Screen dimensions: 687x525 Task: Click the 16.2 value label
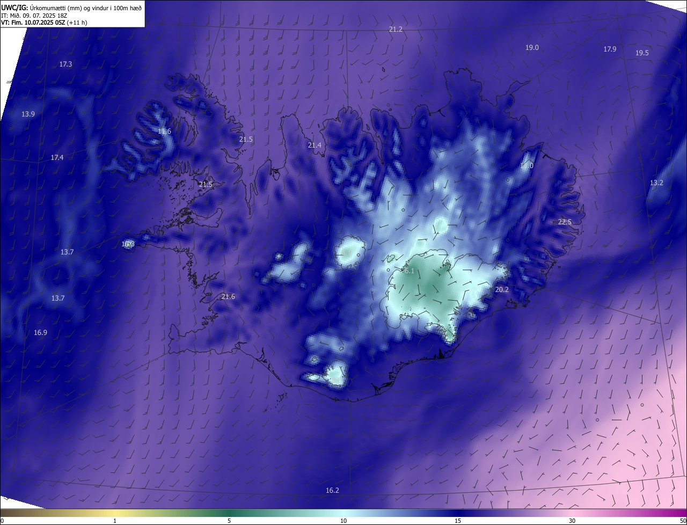332,491
